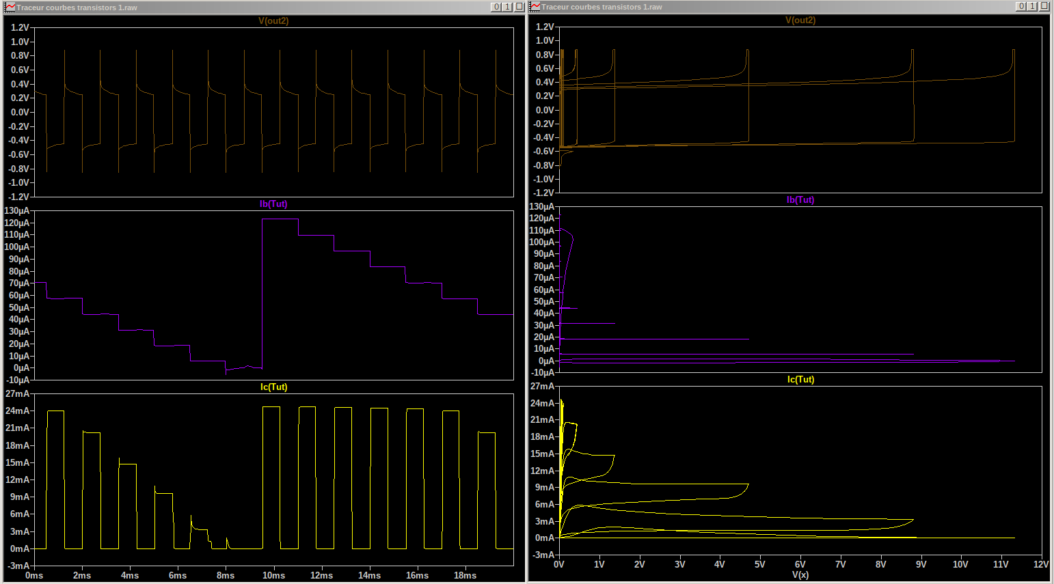The image size is (1054, 584).
Task: Click the V(x) horizontal axis label
Action: pos(800,575)
